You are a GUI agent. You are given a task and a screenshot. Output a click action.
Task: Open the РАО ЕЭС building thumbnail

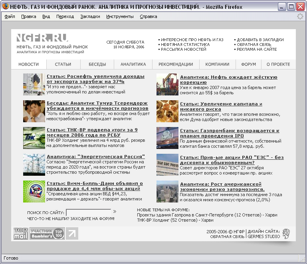click(167, 165)
